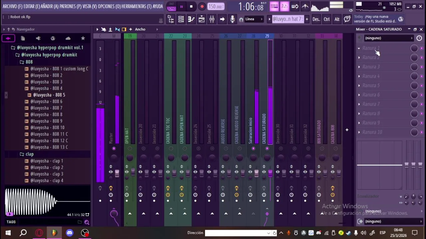Open the ARCHIVO menu

(x=13, y=6)
